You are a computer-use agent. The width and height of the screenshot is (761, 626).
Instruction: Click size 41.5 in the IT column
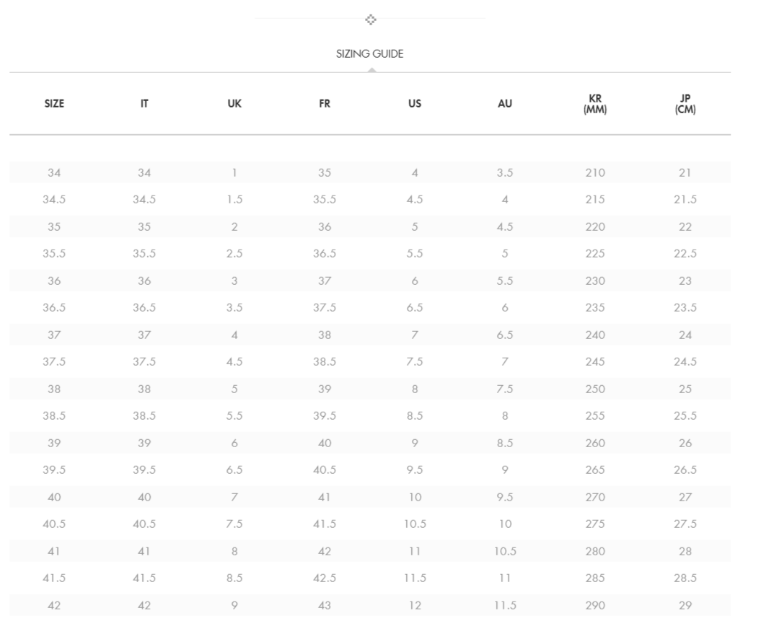pyautogui.click(x=144, y=578)
